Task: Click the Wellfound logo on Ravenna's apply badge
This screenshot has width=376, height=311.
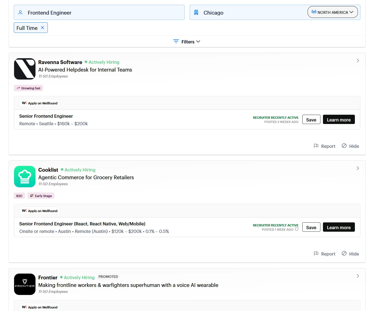Action: pos(24,103)
